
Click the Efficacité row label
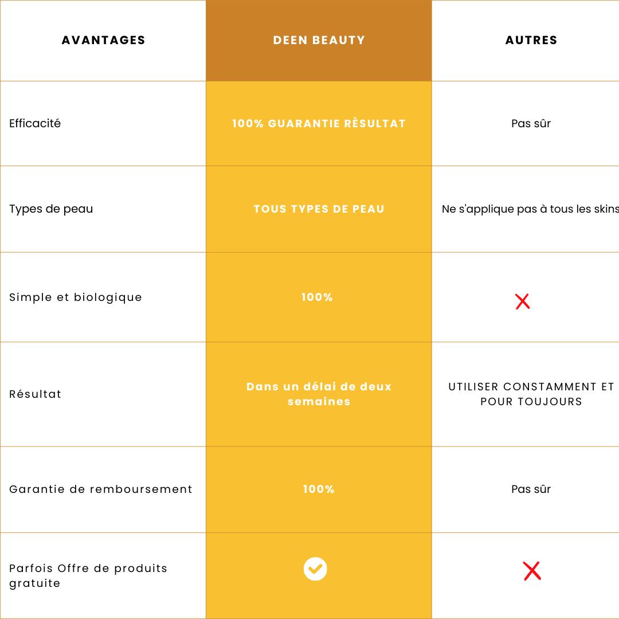pyautogui.click(x=35, y=123)
